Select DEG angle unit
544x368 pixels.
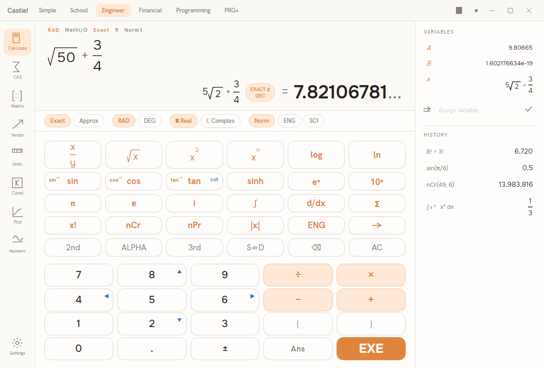coord(149,121)
